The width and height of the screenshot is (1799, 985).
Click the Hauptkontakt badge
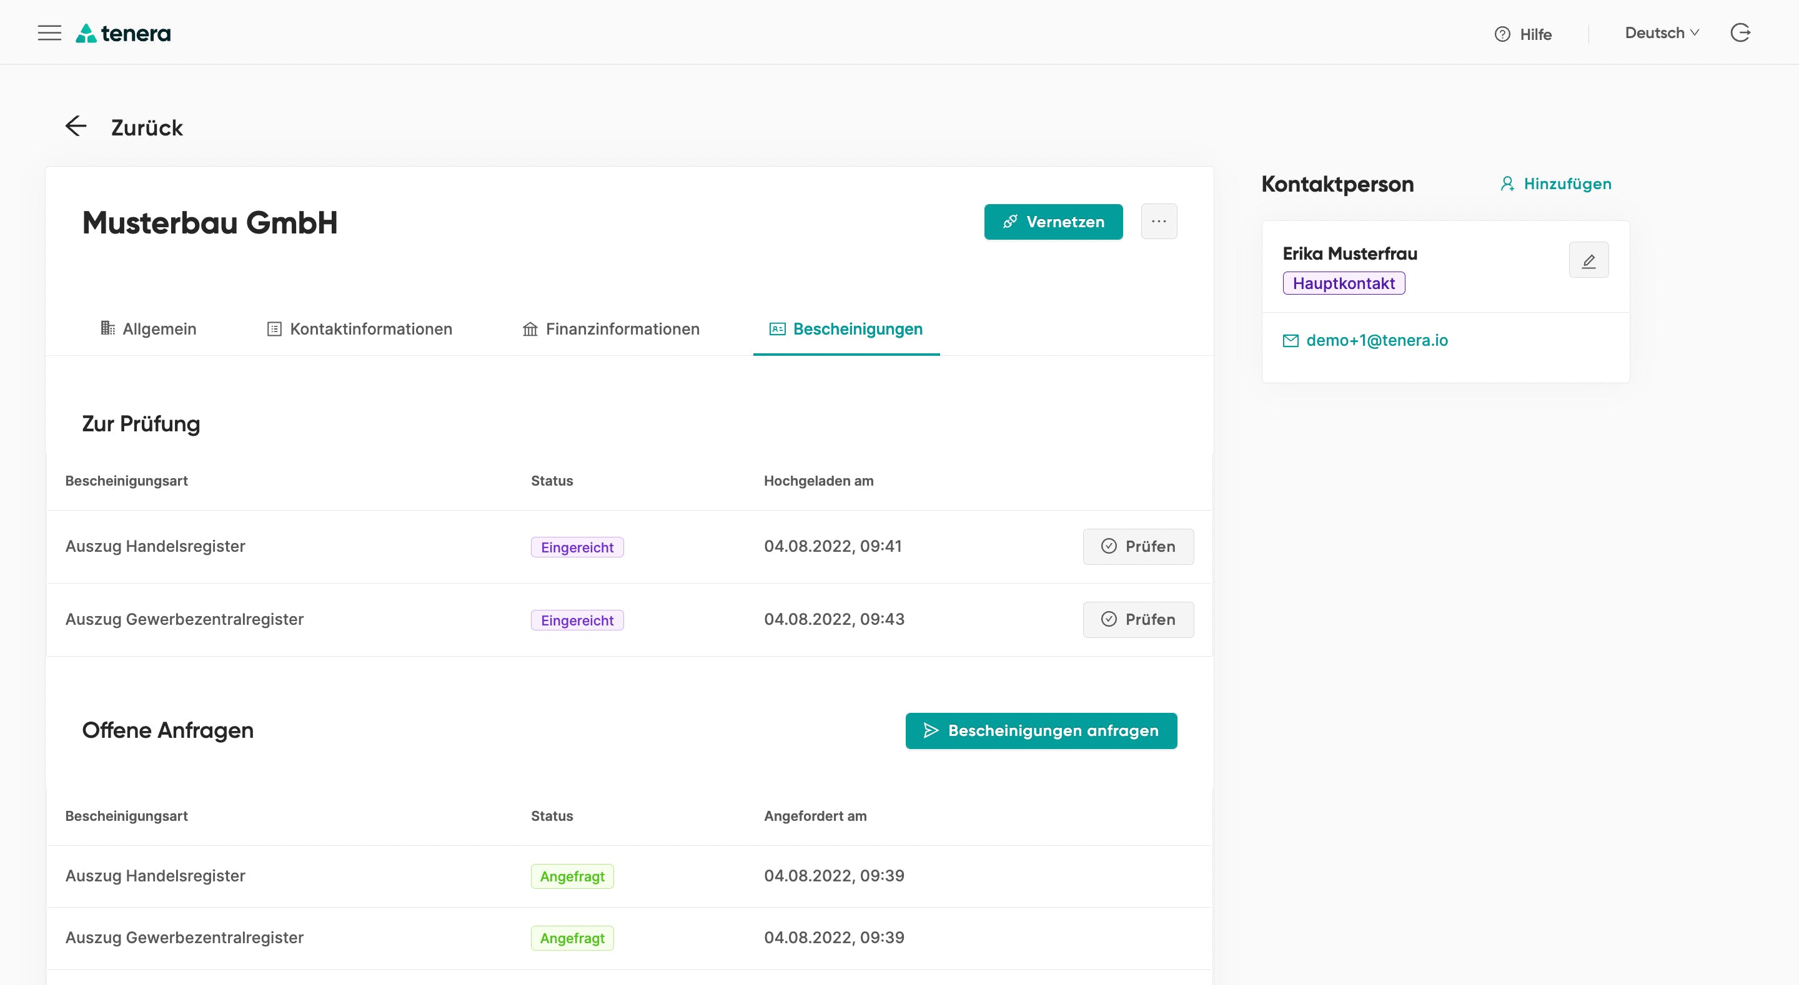coord(1343,283)
